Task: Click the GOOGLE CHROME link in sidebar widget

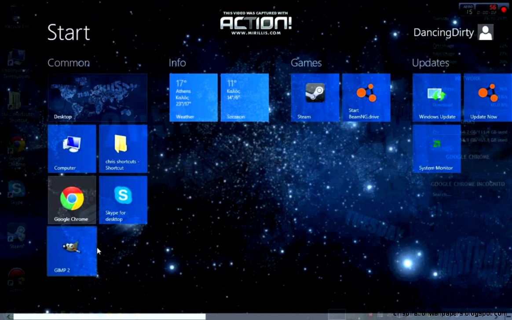Action: 469,157
